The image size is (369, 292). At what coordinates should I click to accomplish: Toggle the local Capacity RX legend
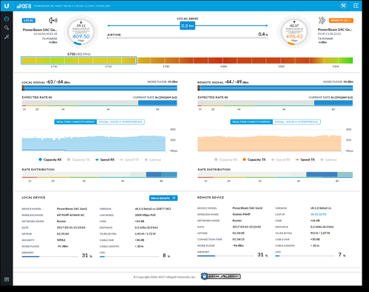pyautogui.click(x=50, y=160)
